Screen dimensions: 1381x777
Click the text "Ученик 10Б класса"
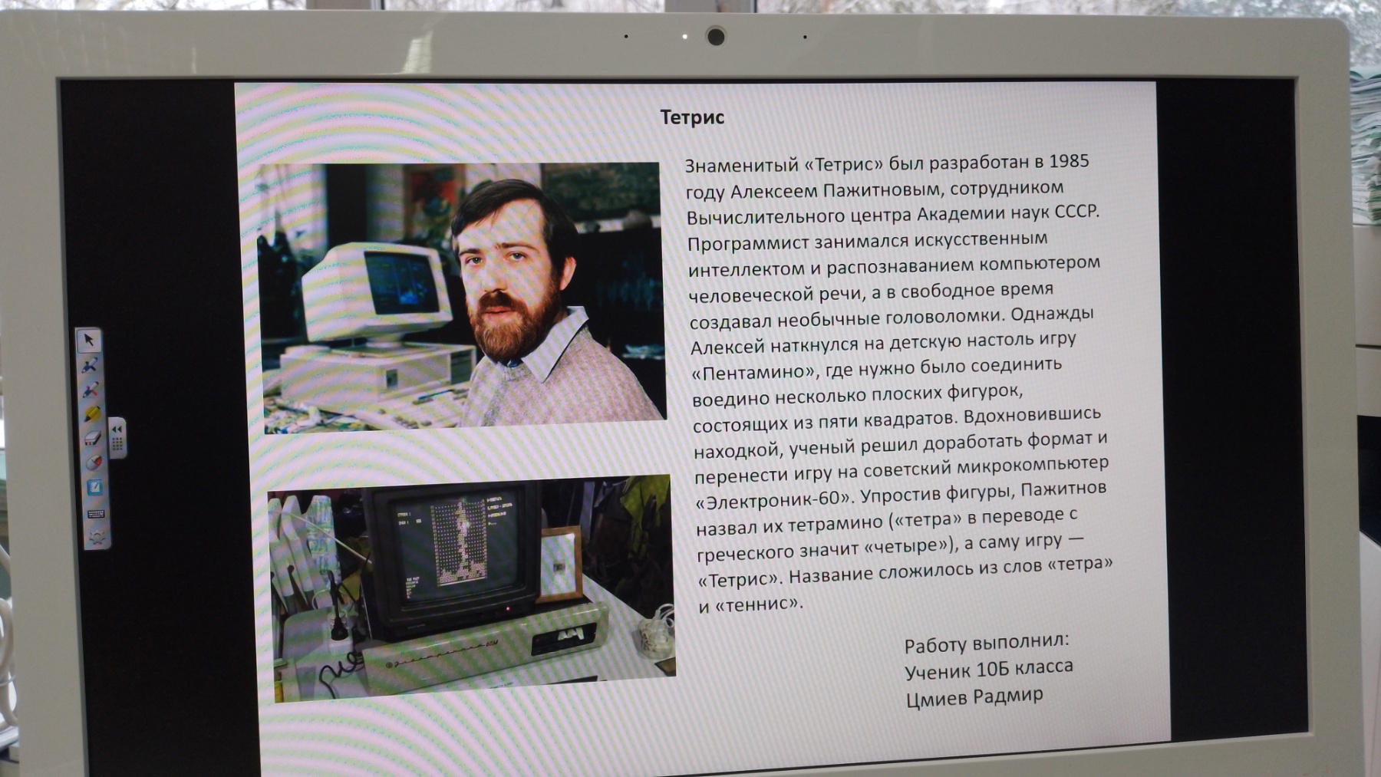tap(988, 670)
